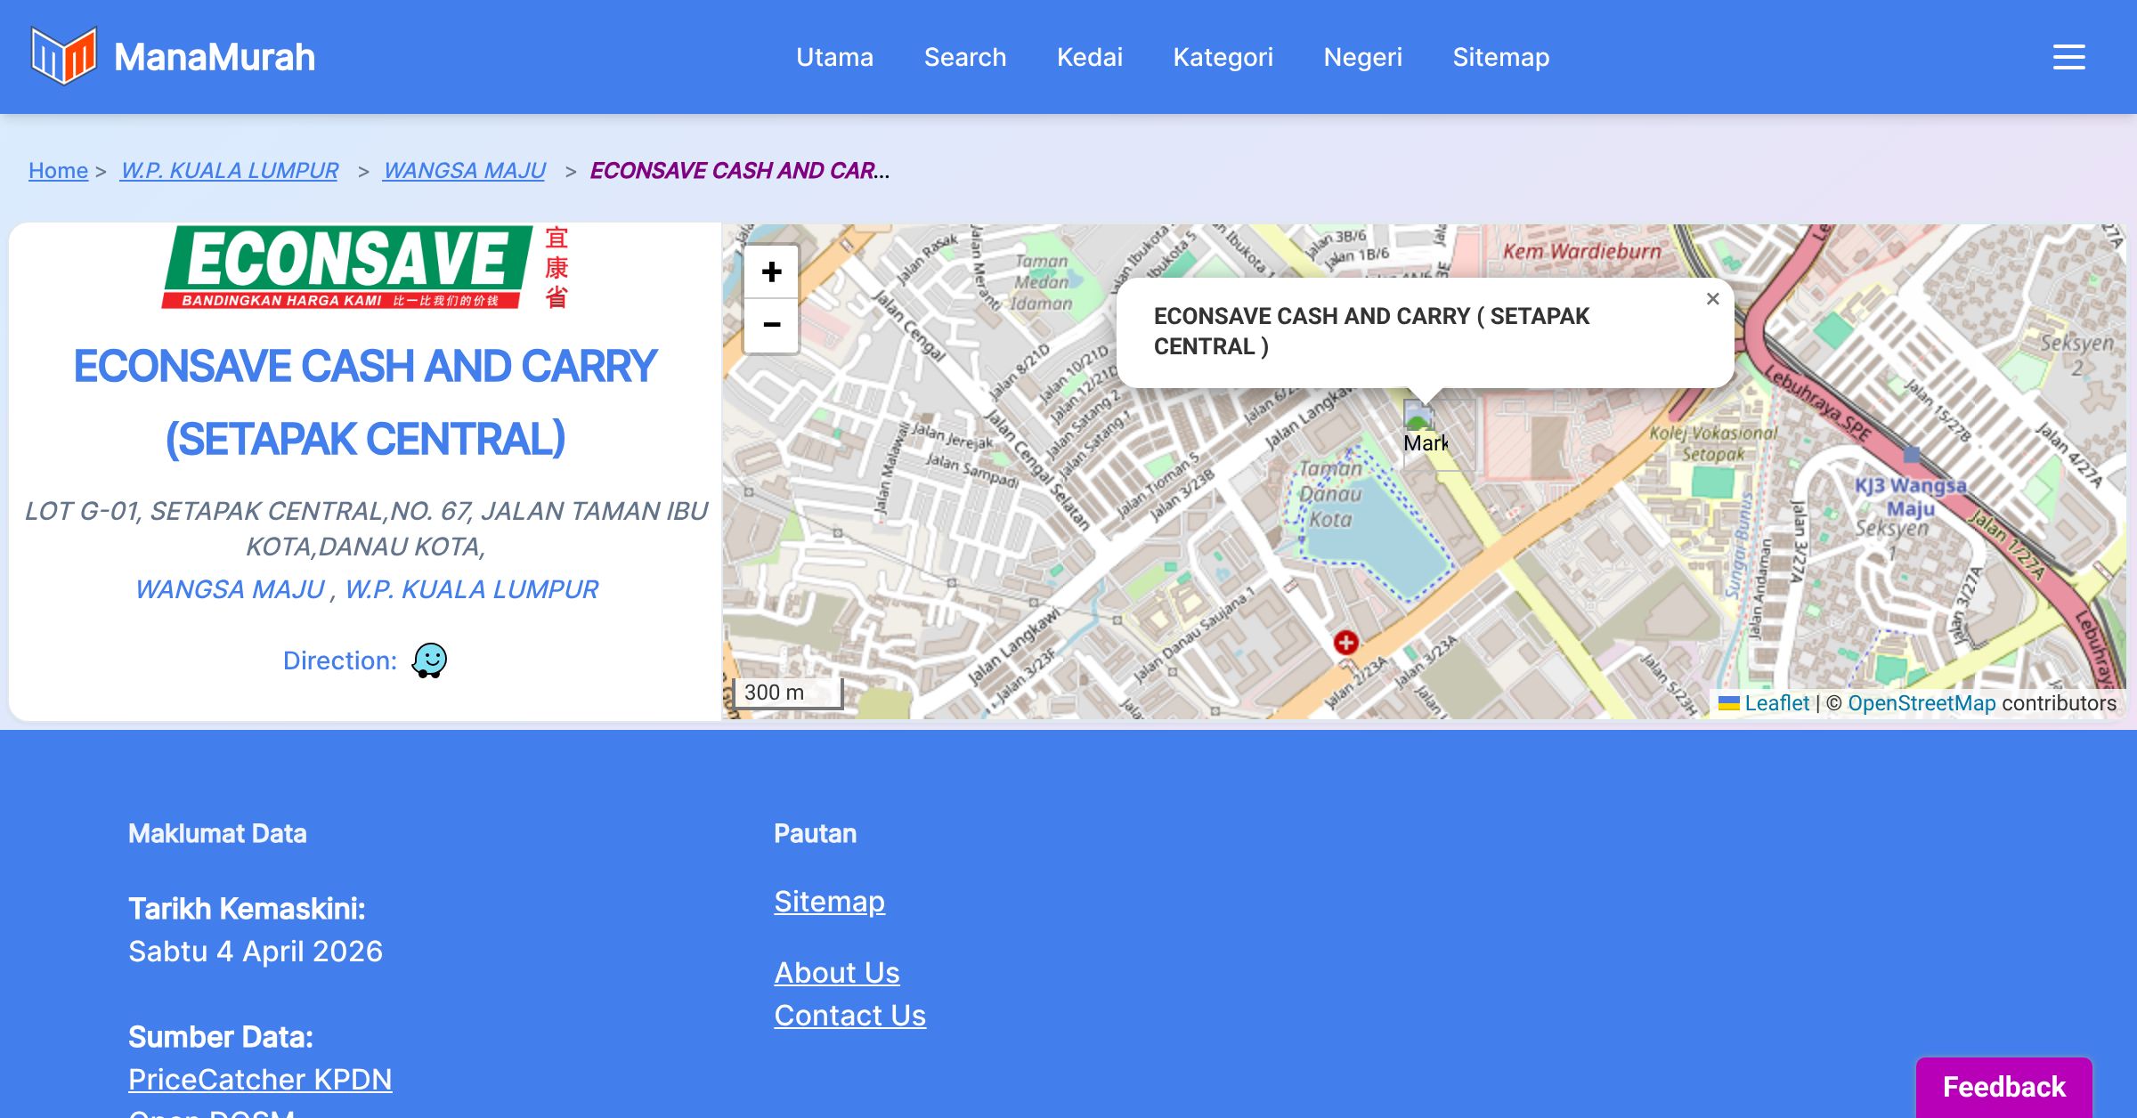The image size is (2137, 1118).
Task: Go to Utama menu item
Action: (x=834, y=57)
